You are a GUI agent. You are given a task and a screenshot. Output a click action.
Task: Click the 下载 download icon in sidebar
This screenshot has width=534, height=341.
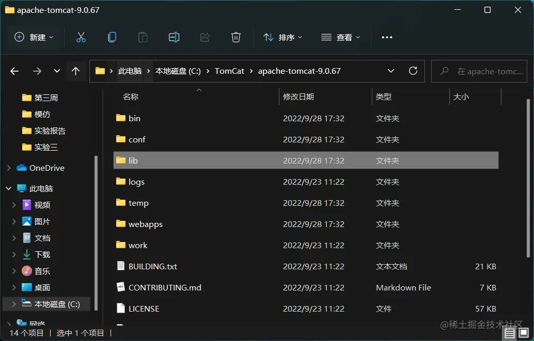(x=26, y=254)
